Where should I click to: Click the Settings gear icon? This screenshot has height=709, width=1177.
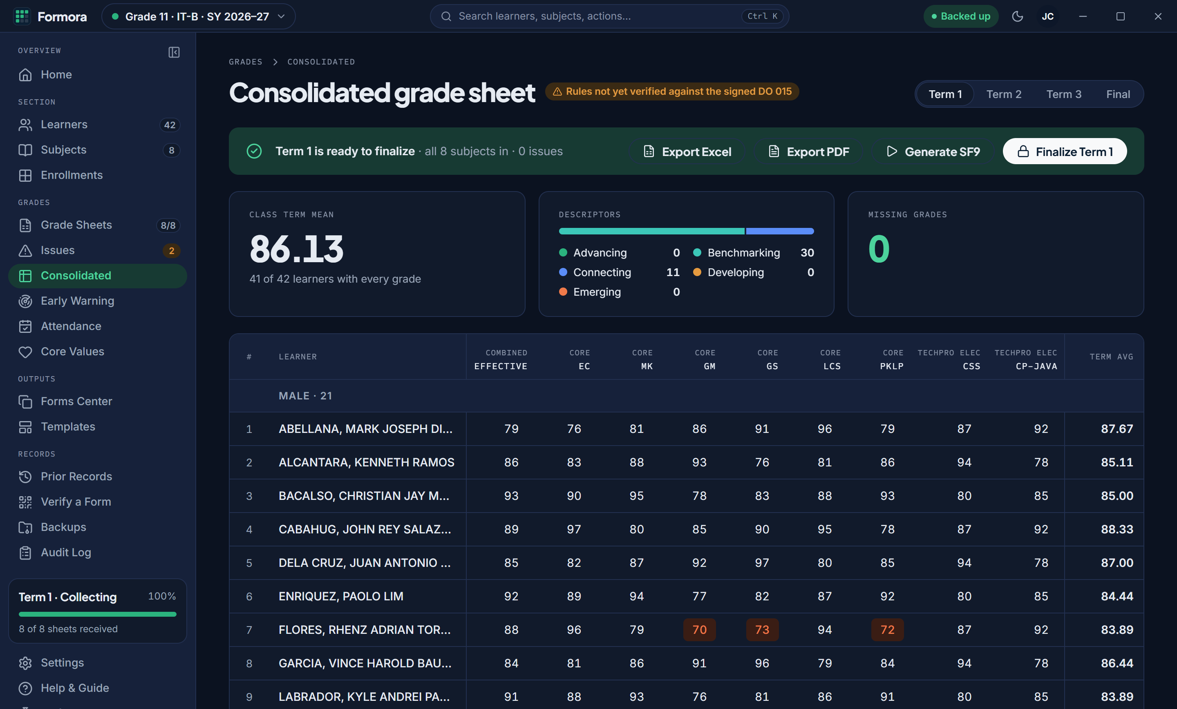[x=25, y=663]
